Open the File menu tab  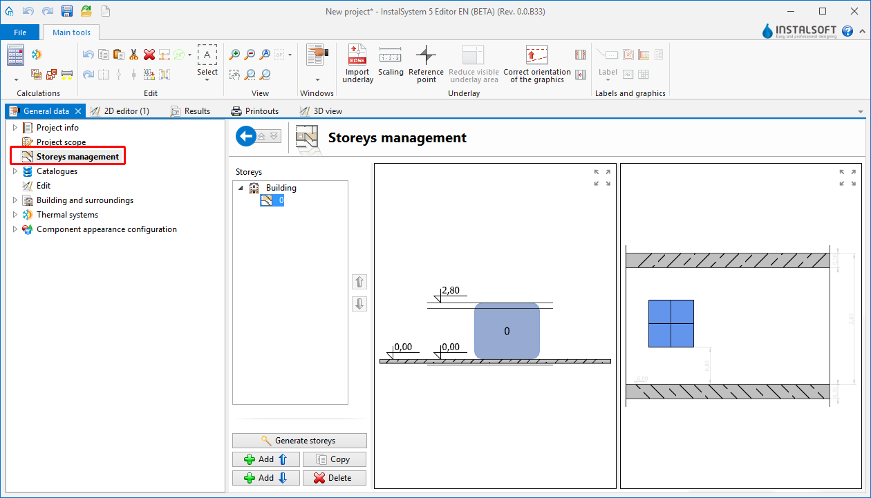point(20,32)
